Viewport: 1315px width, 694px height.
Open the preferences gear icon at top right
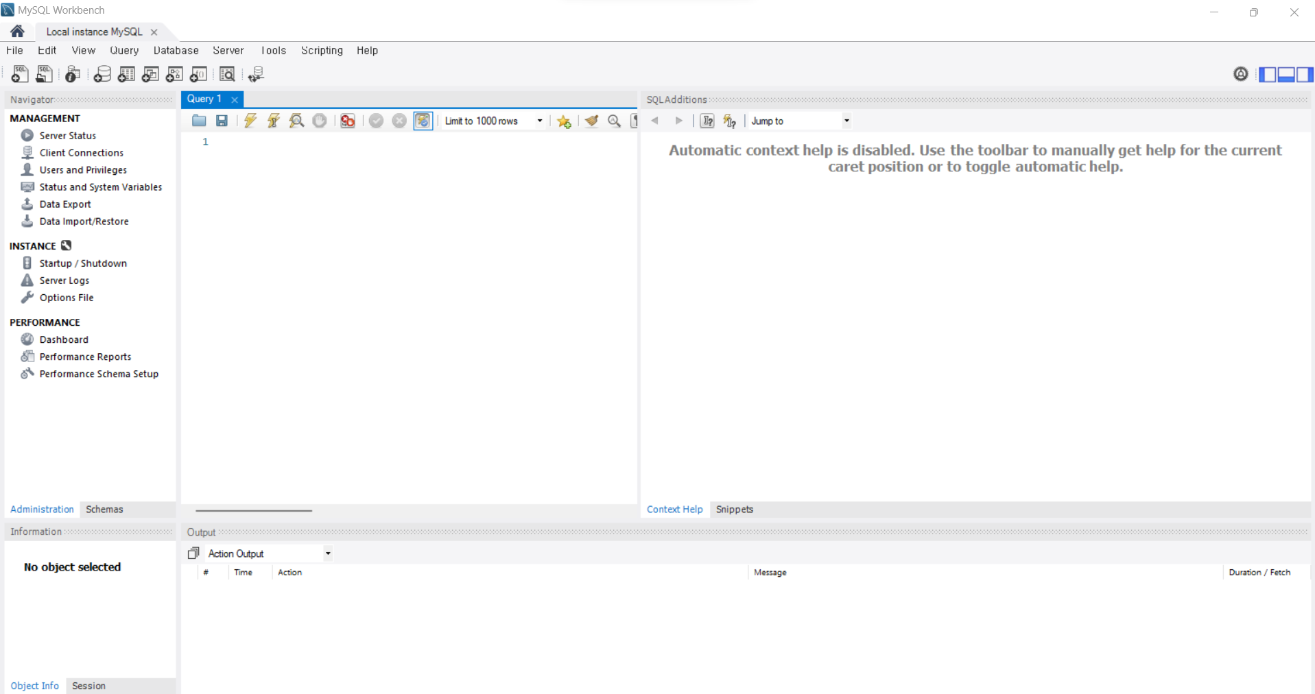(1241, 74)
